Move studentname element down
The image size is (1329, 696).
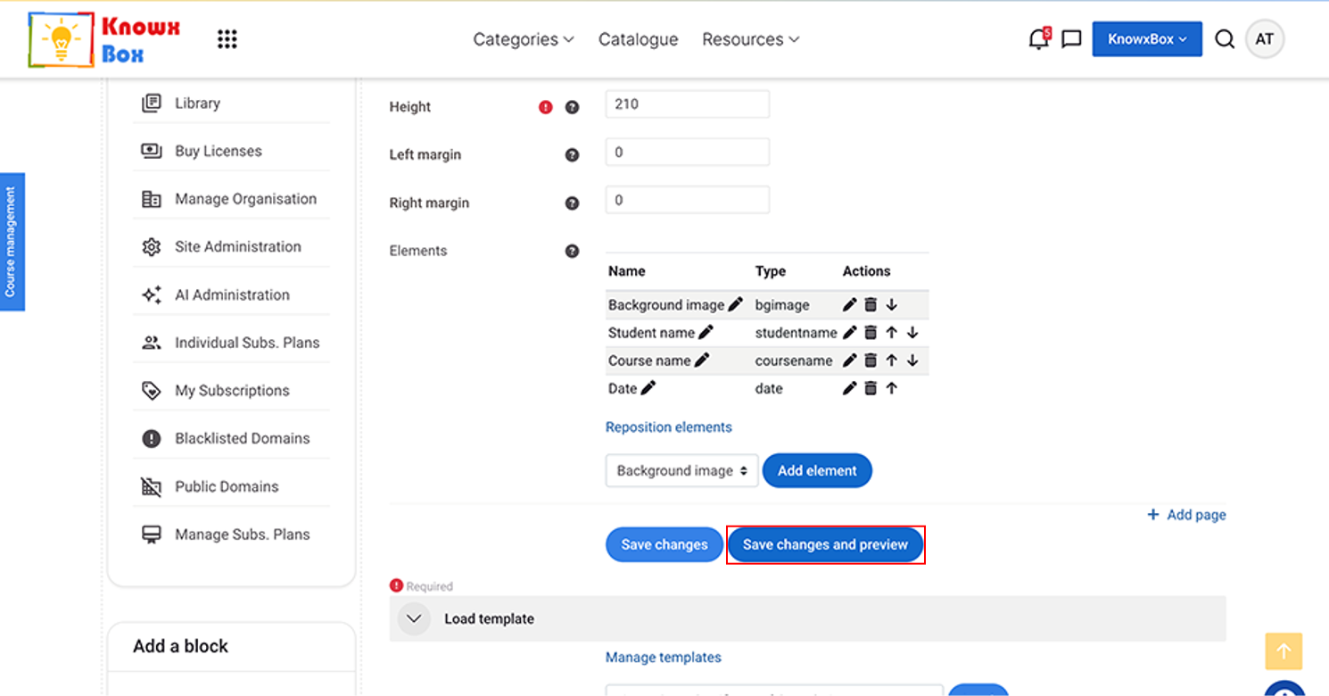click(912, 332)
